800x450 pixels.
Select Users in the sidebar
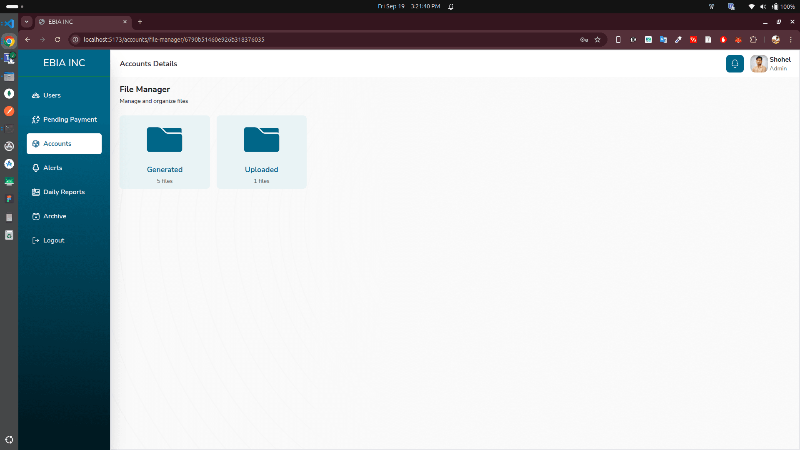(52, 95)
